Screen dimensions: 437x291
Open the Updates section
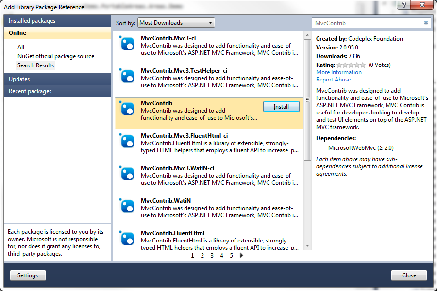pos(57,79)
